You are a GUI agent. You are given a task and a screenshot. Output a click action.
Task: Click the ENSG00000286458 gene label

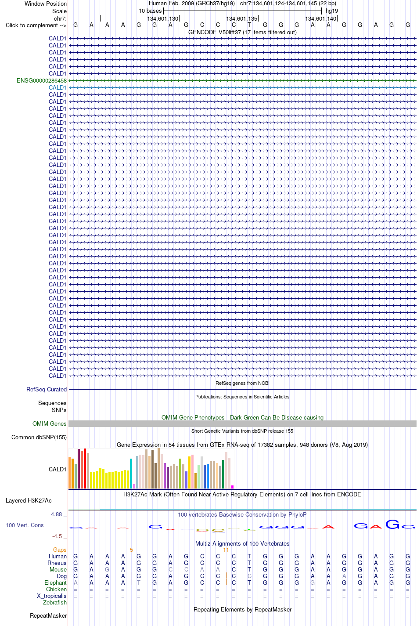42,80
